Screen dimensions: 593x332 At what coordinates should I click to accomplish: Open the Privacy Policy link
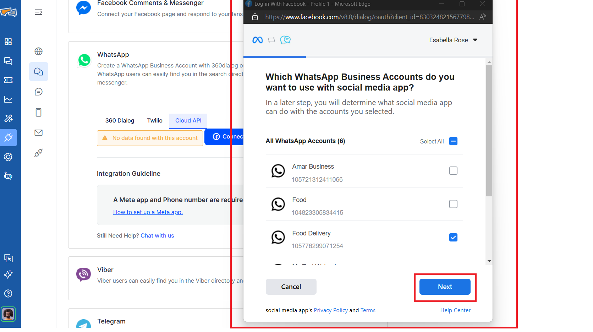click(x=331, y=310)
